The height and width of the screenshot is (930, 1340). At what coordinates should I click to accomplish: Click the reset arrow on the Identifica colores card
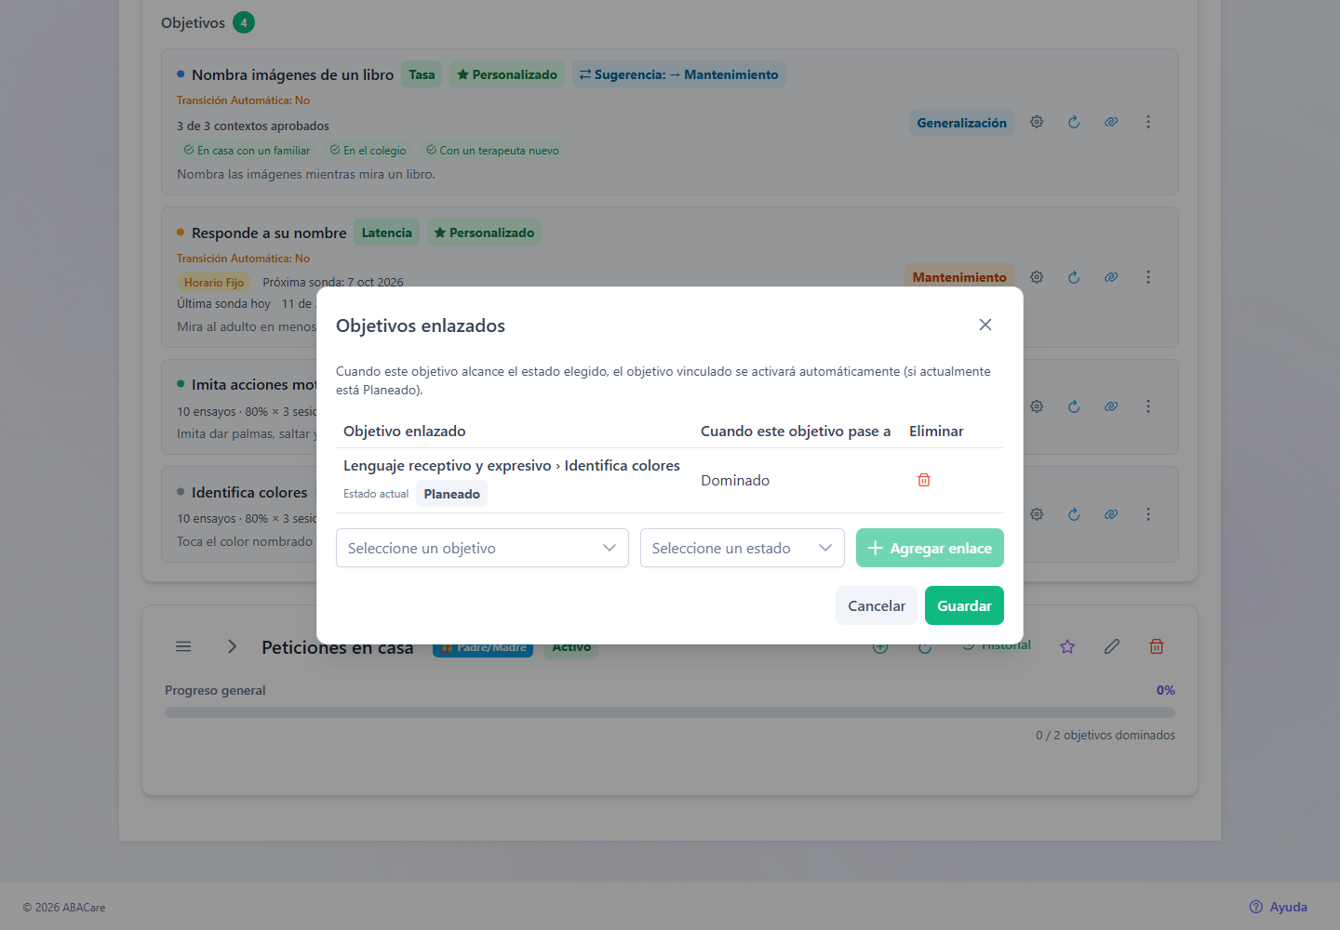(x=1074, y=514)
